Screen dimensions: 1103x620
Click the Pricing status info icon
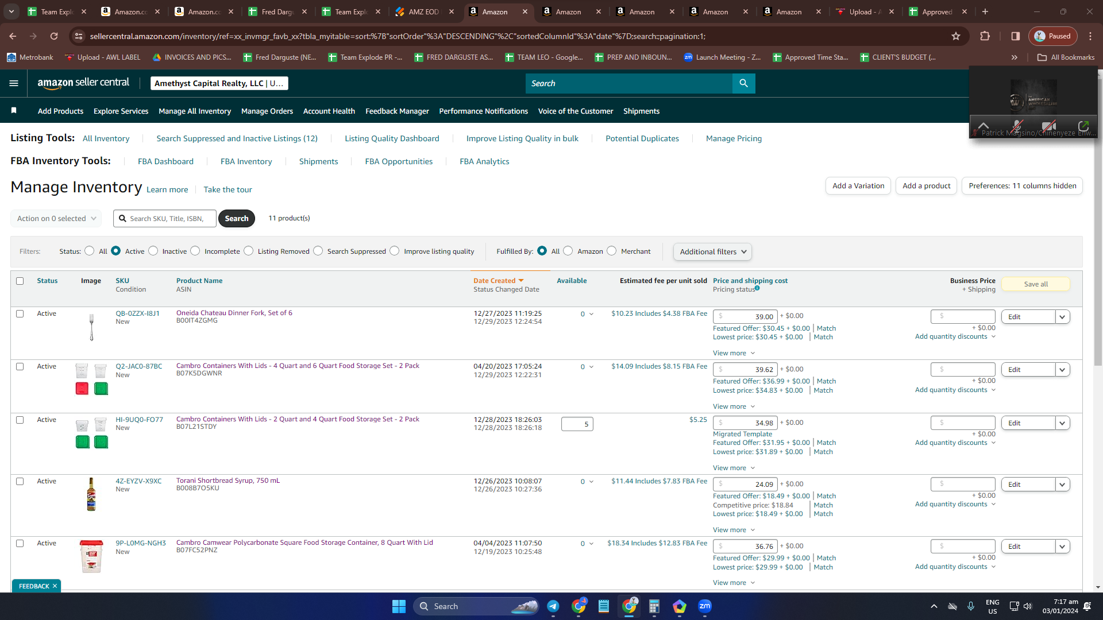pos(757,288)
